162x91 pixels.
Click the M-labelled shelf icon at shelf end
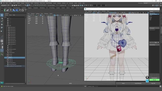[26, 10]
